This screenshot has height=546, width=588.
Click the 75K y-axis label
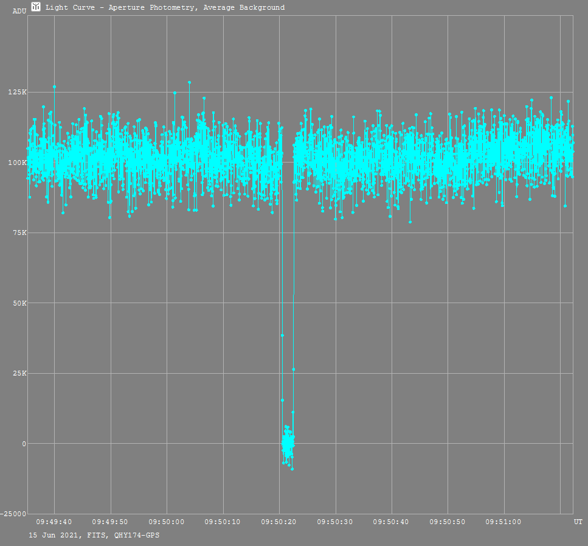(20, 233)
